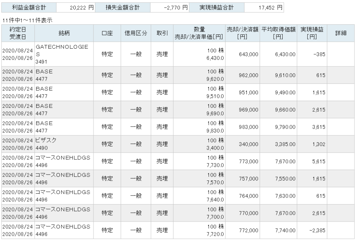This screenshot has height=241, width=356.
Task: Click the 7,730.0 sale unit price
Action: 215,165
